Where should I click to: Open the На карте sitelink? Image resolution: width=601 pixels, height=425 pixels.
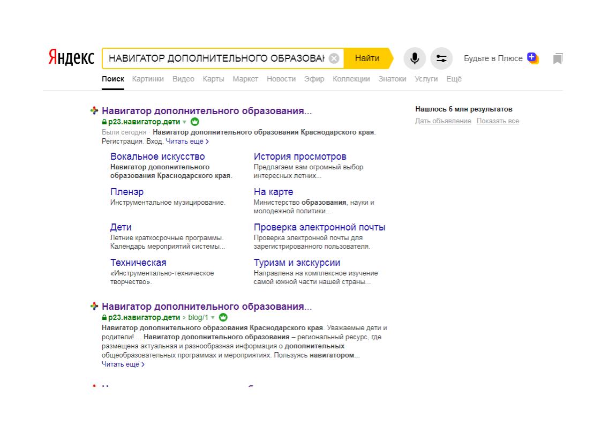[x=274, y=192]
